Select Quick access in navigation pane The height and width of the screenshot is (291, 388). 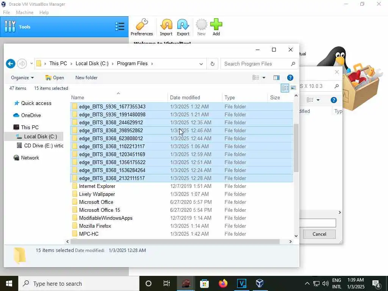[x=33, y=103]
